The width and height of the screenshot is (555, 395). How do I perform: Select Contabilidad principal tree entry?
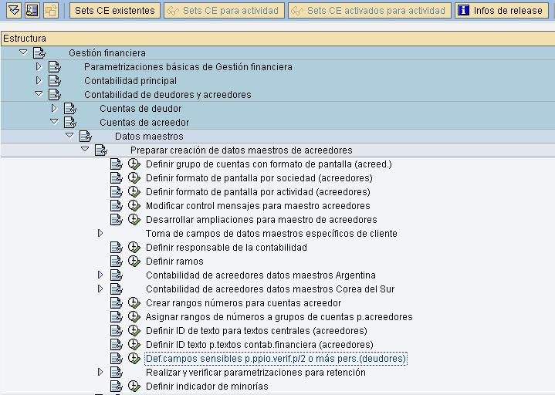(130, 81)
